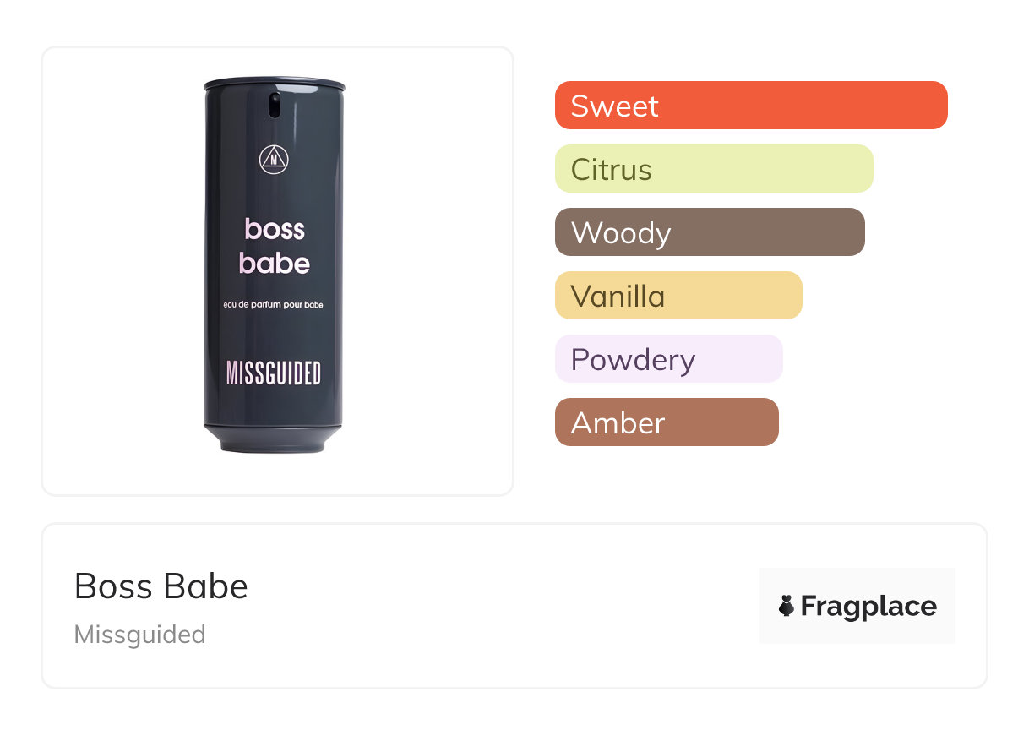The image size is (1029, 730).
Task: Click the 'eau de parfum pour babe' text
Action: point(274,304)
